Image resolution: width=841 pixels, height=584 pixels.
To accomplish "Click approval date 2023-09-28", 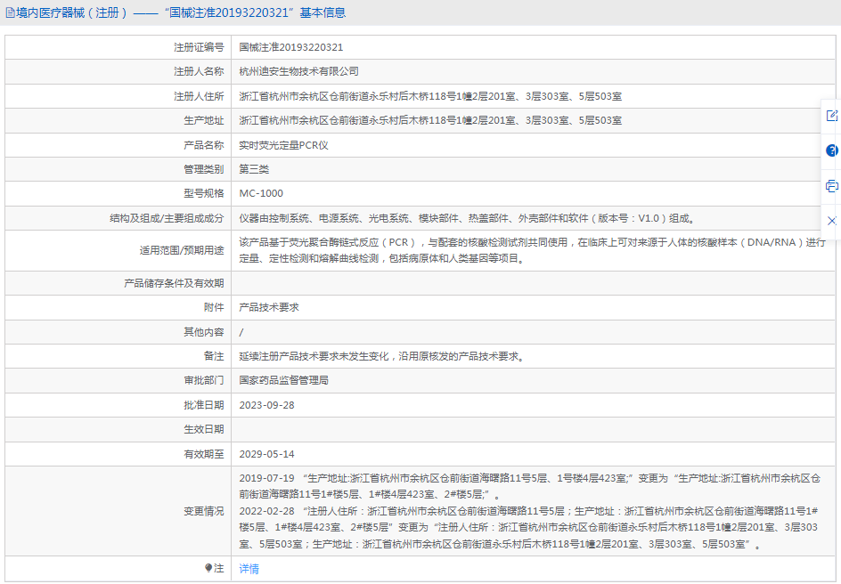I will click(266, 405).
